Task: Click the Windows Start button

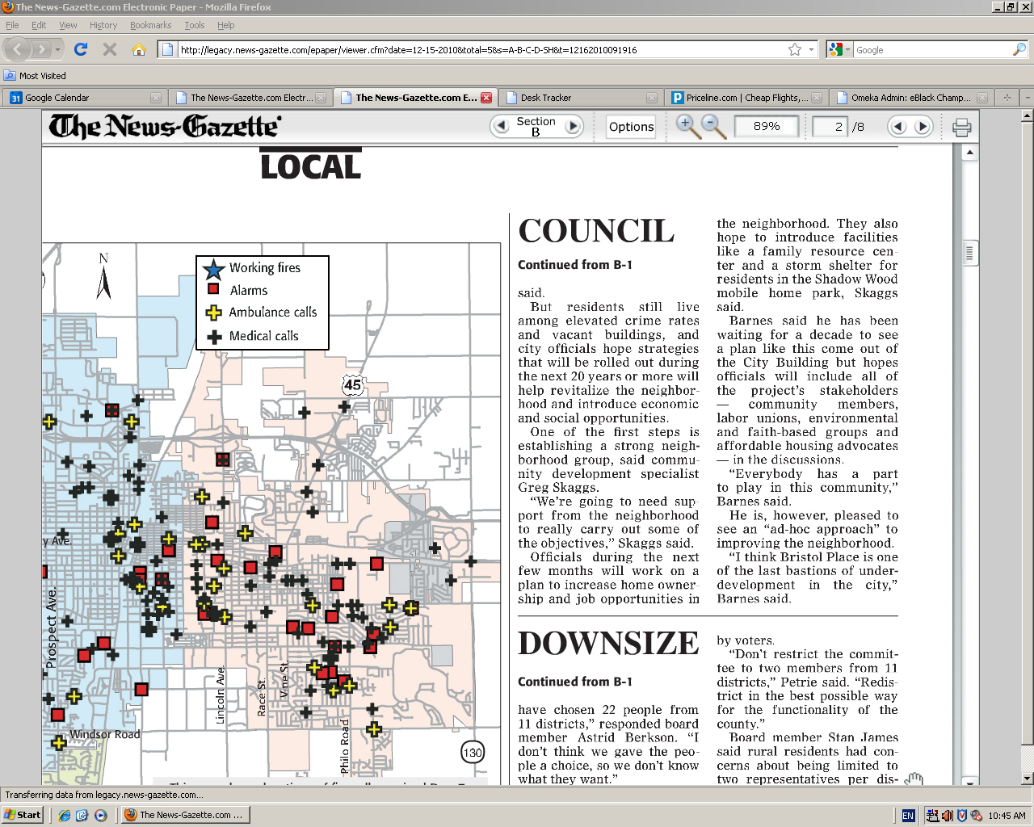Action: (22, 815)
